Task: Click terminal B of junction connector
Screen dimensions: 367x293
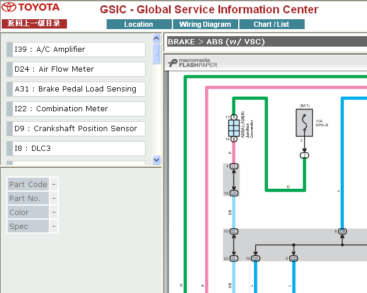Action: 234,139
